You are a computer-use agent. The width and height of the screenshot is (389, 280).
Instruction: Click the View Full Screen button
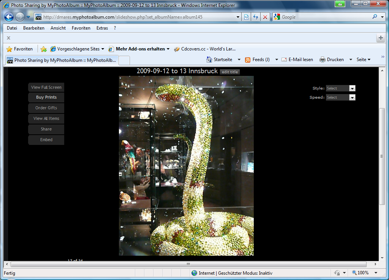point(46,87)
